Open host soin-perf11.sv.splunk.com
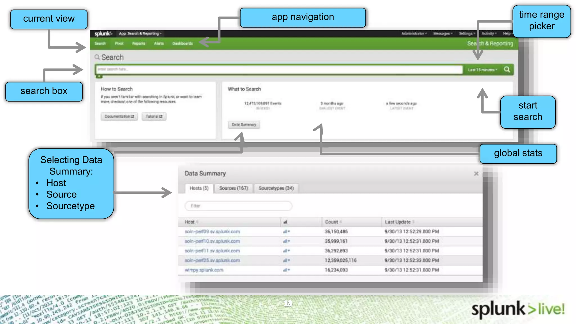 212,251
